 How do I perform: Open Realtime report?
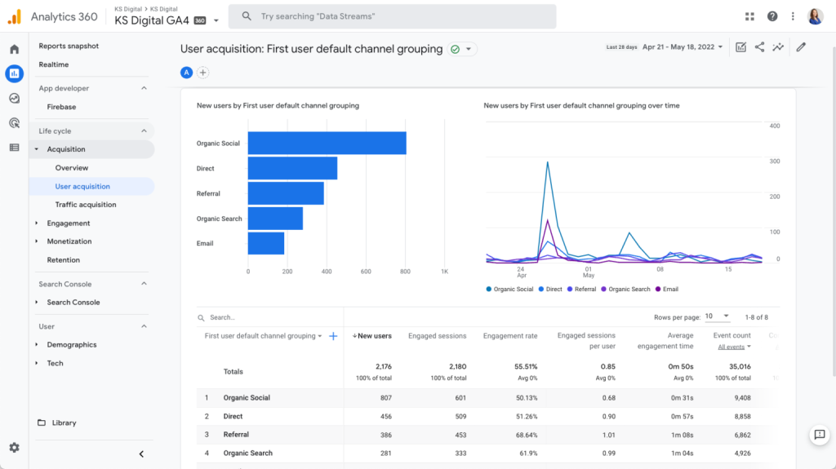point(54,64)
